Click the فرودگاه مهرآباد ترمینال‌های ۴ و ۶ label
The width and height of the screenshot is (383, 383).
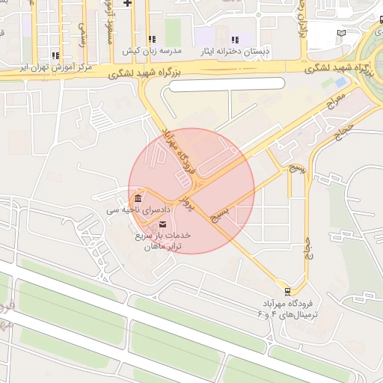coord(288,310)
